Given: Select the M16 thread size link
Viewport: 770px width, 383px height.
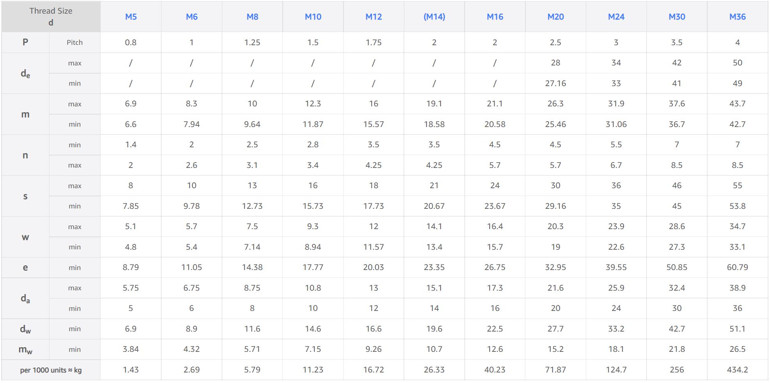Looking at the screenshot, I should click(x=495, y=17).
